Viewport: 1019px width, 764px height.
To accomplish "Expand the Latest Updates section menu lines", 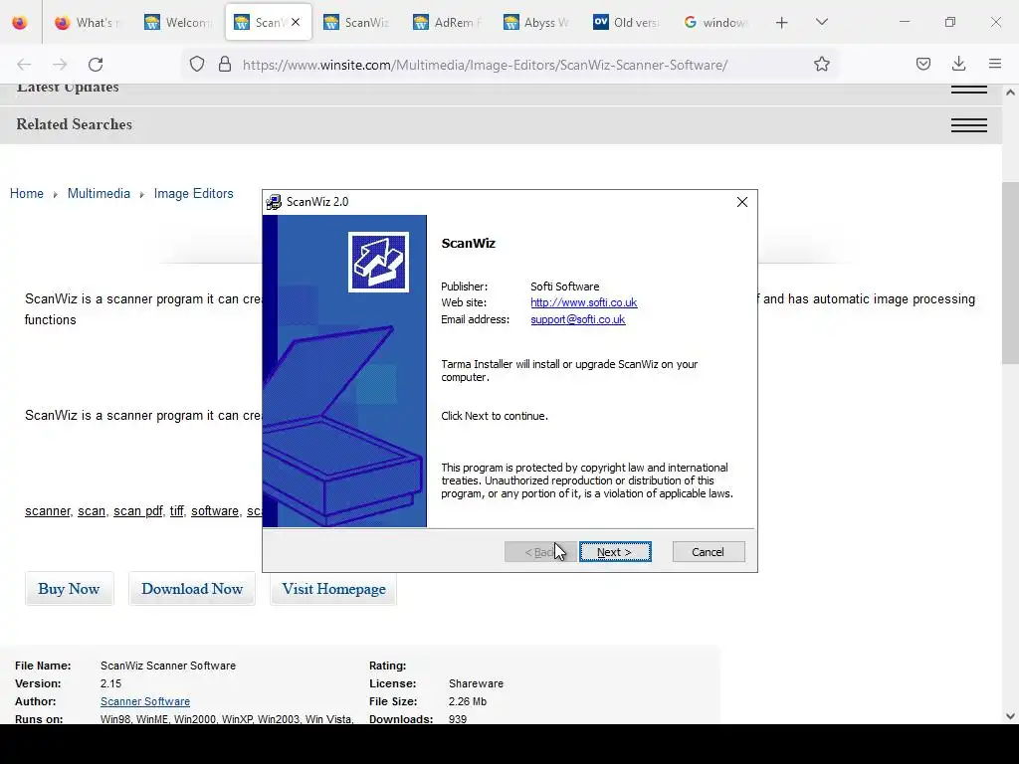I will 969,90.
